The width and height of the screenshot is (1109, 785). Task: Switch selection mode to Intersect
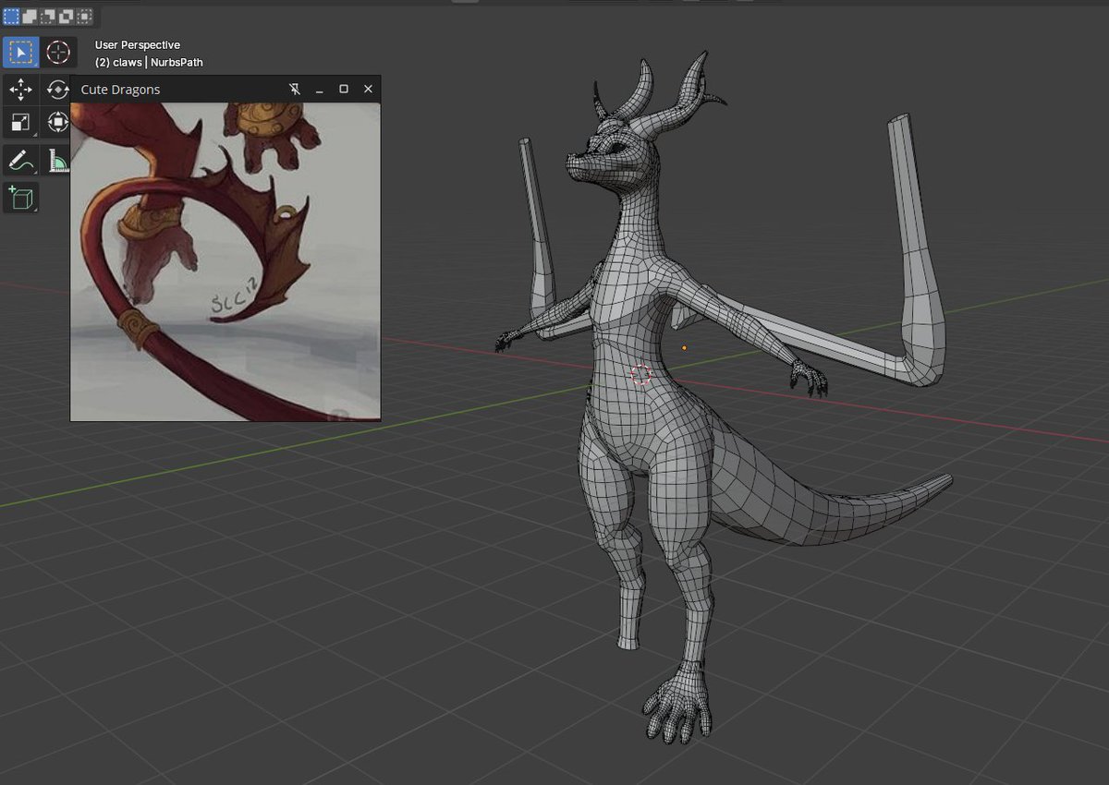(85, 16)
